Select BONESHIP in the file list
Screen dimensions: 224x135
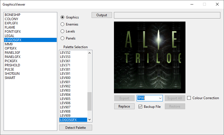(30, 15)
